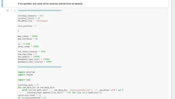Click the max_tokens value 80000
Viewport: 175px width, 99px height.
(35, 36)
